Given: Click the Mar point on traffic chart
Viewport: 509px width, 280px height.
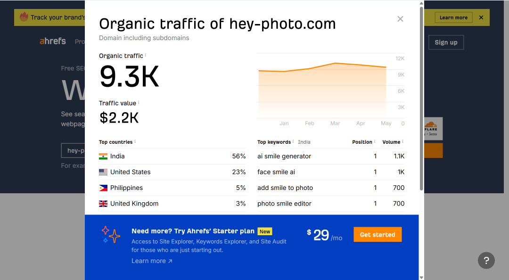Looking at the screenshot, I should pyautogui.click(x=336, y=63).
